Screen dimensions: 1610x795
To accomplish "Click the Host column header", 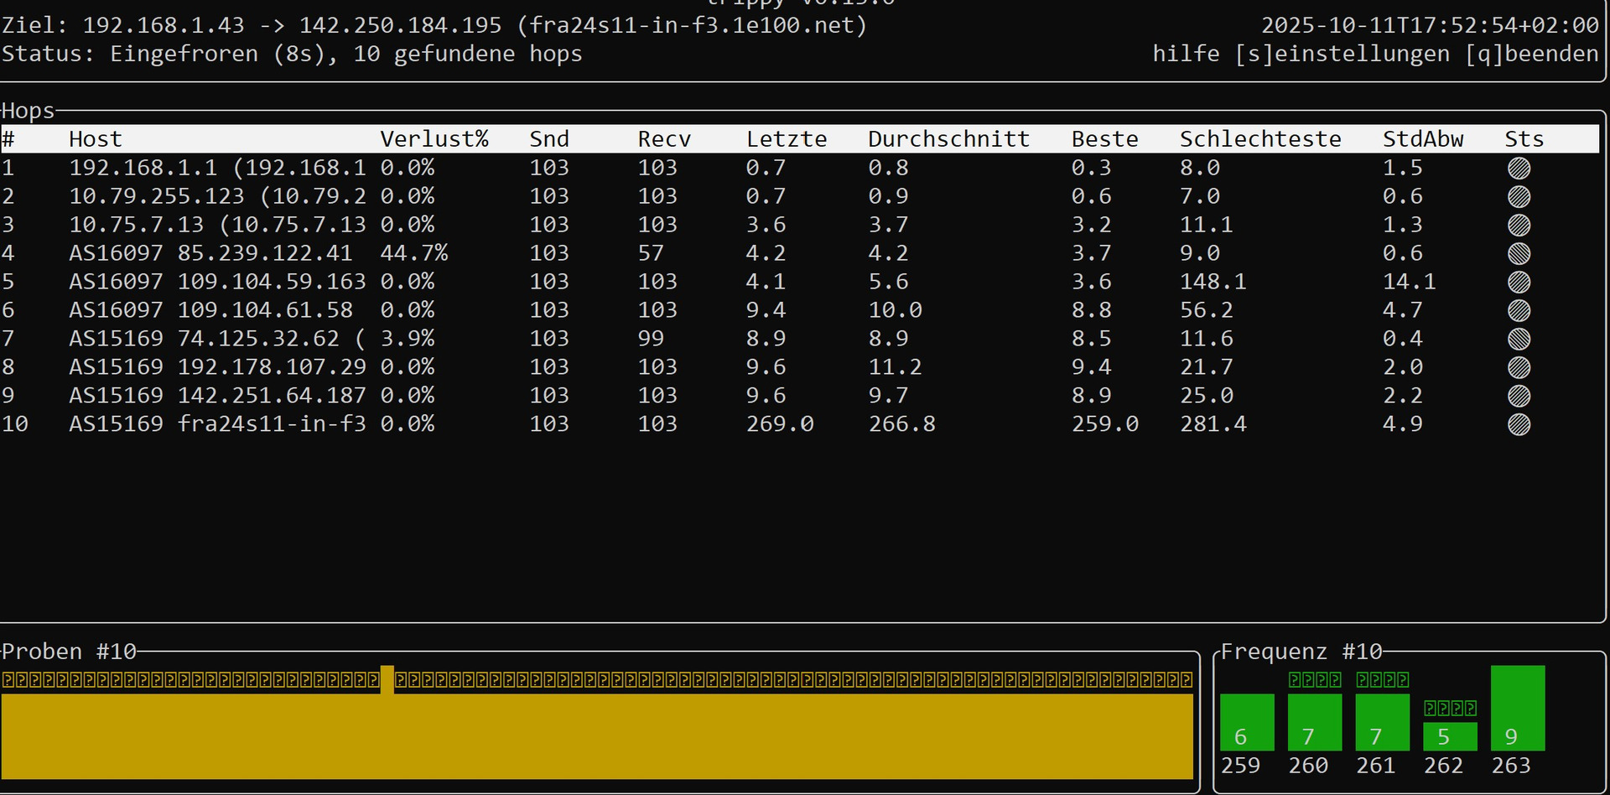I will pos(96,139).
